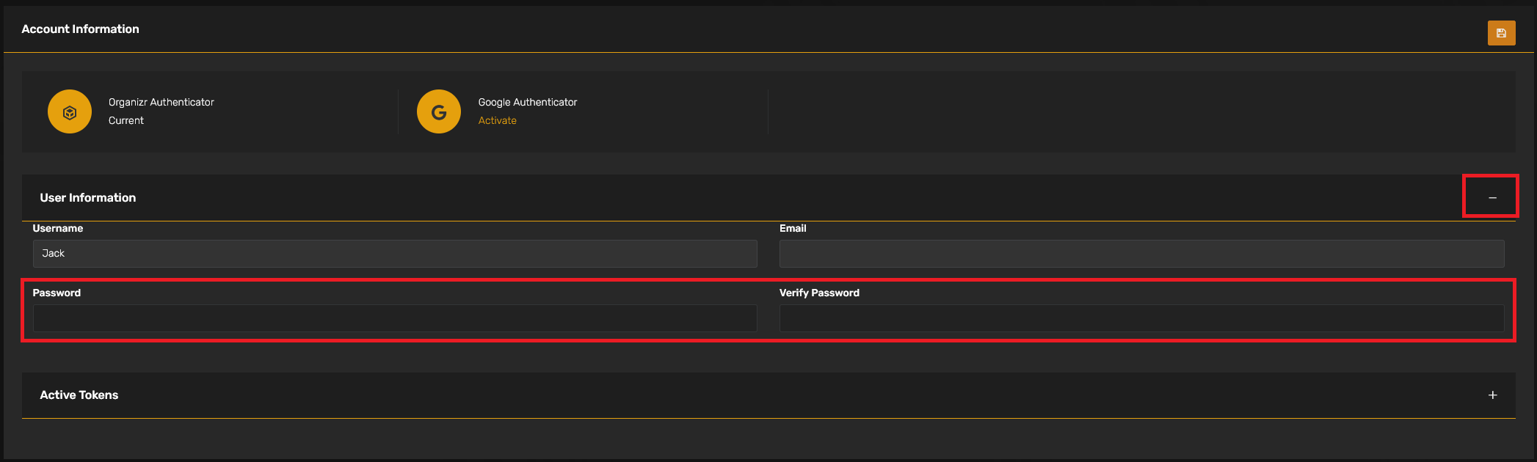Click the Password field label
This screenshot has height=462, width=1537.
[x=57, y=293]
